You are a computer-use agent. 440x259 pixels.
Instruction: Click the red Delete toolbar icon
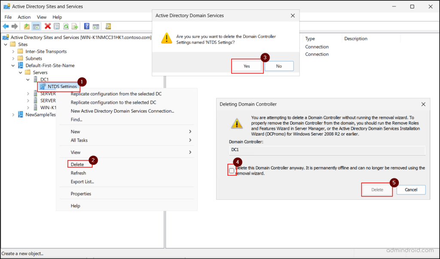48,26
